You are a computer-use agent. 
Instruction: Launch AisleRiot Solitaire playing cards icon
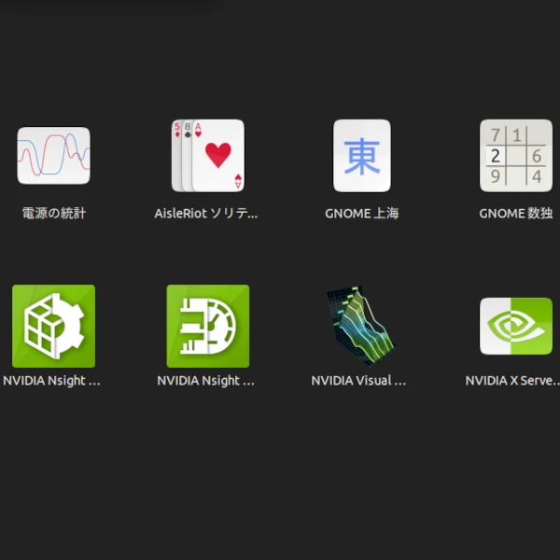208,156
